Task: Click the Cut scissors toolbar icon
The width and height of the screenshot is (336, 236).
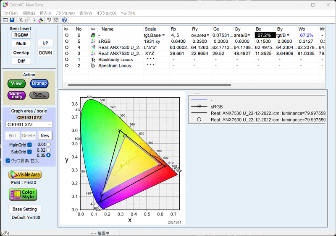Action: point(20,20)
